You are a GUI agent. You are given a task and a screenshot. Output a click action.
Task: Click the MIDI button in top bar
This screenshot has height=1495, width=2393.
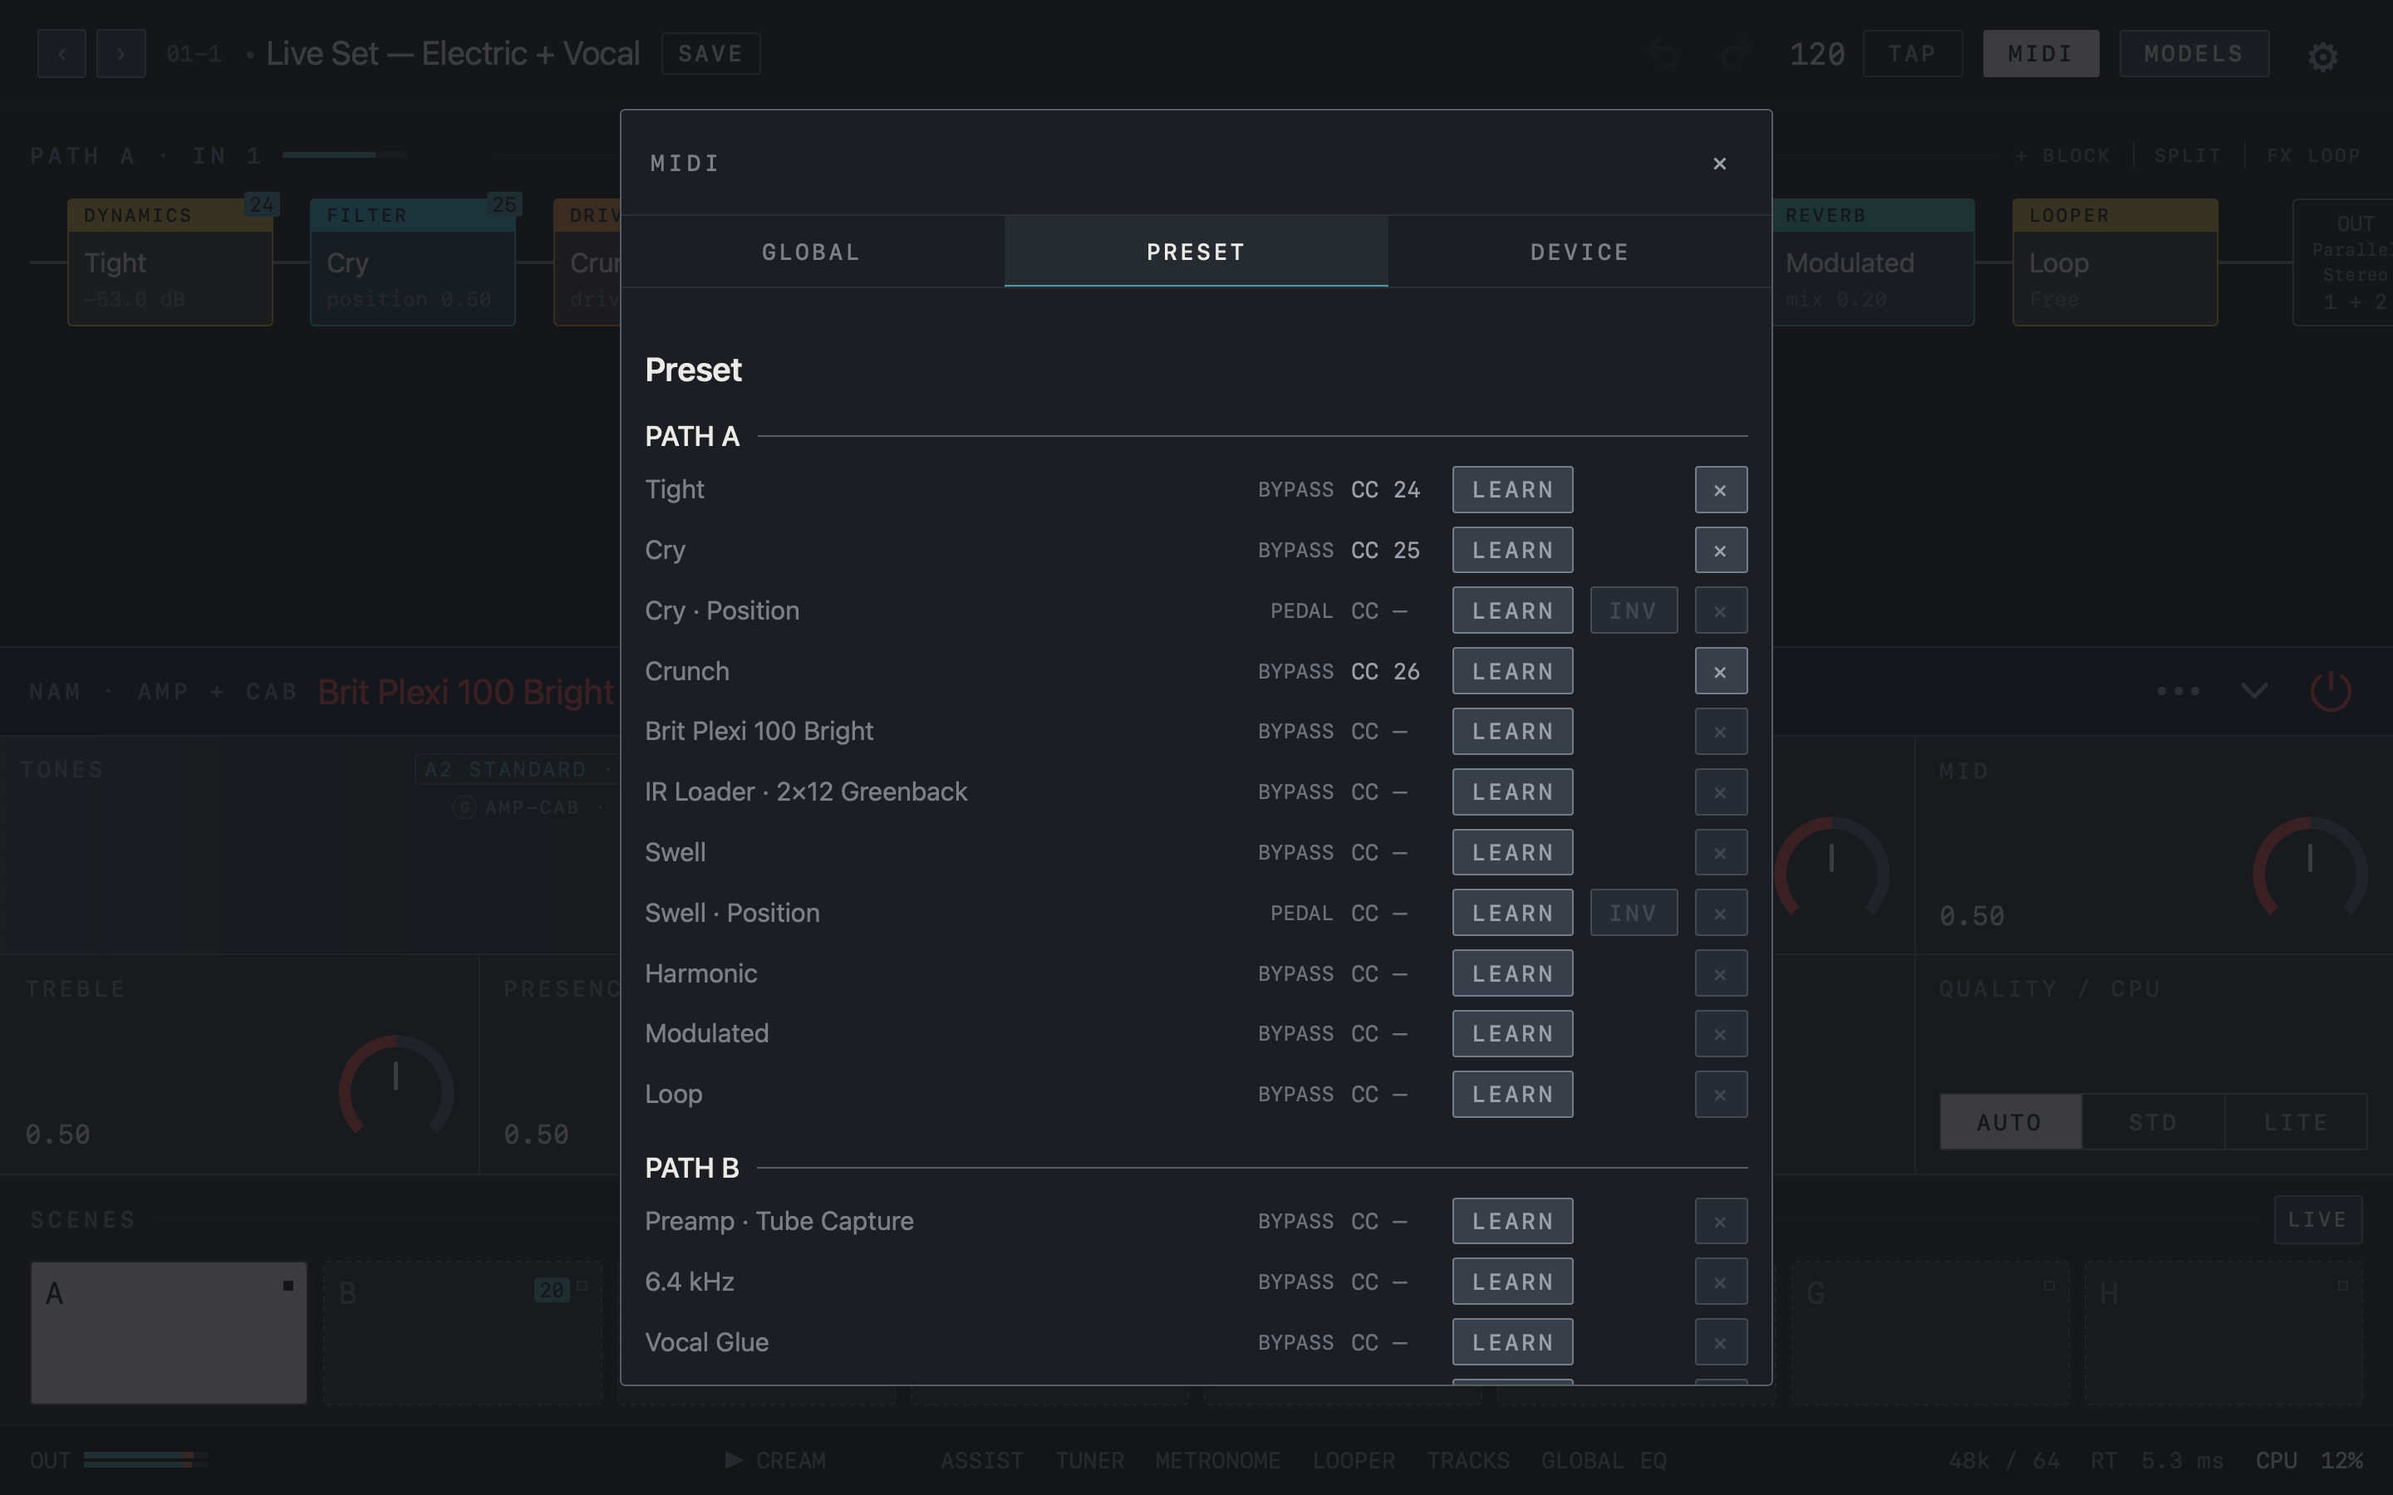pos(2040,53)
